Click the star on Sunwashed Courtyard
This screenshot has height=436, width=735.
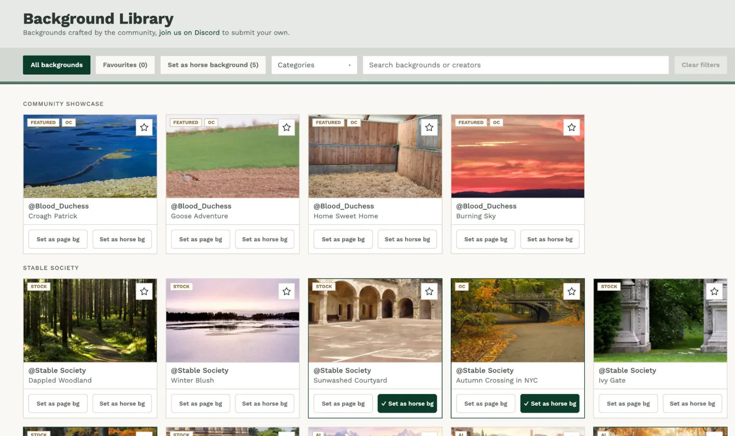pos(429,291)
